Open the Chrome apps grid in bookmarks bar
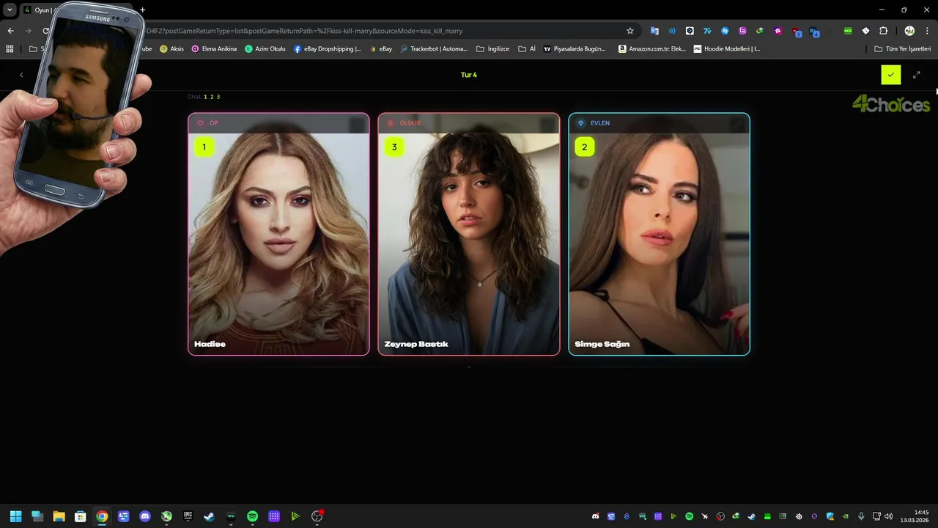938x528 pixels. click(10, 48)
